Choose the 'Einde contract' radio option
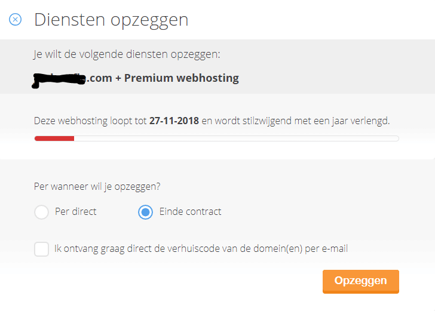The width and height of the screenshot is (435, 311). [x=145, y=212]
